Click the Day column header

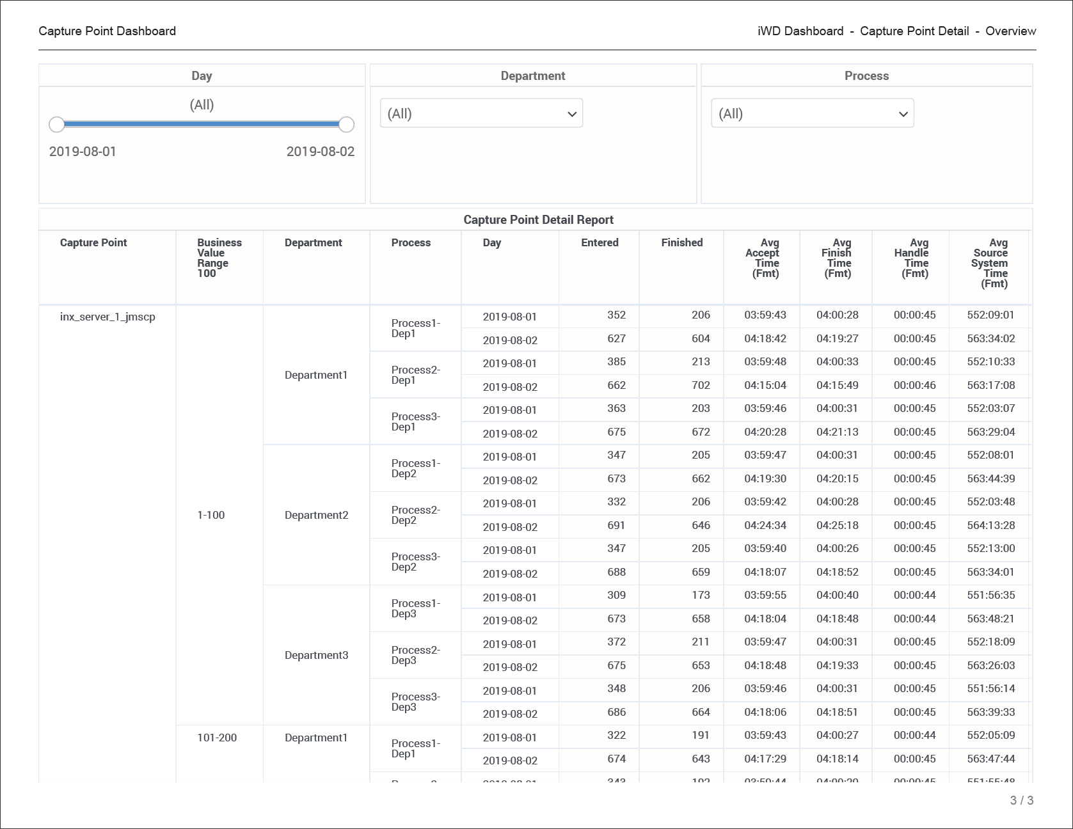[491, 243]
